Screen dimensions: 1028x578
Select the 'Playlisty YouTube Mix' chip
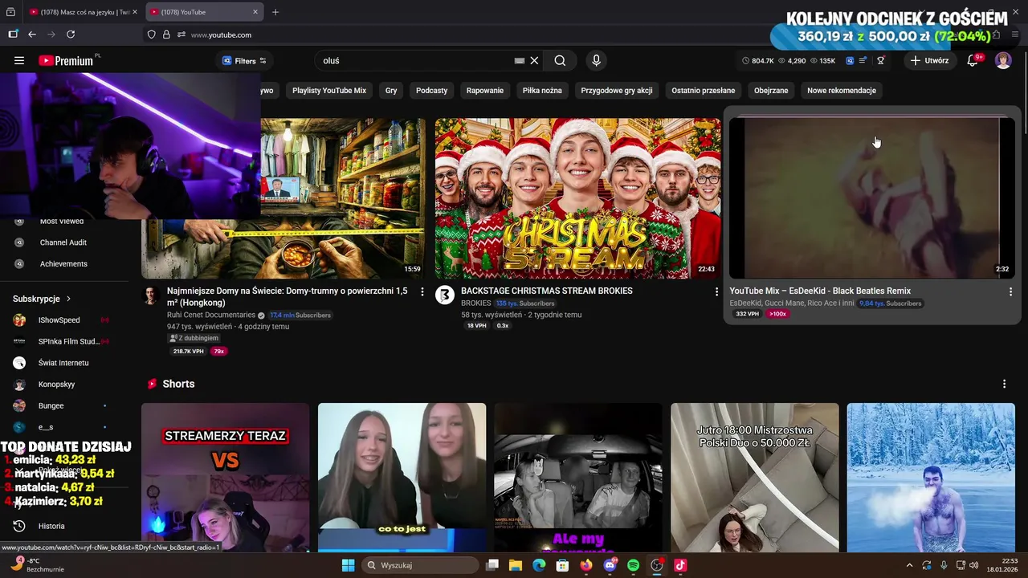pyautogui.click(x=329, y=91)
